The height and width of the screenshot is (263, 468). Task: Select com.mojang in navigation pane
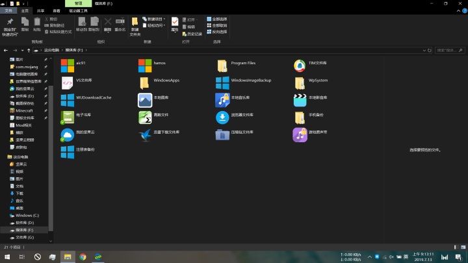[x=27, y=67]
